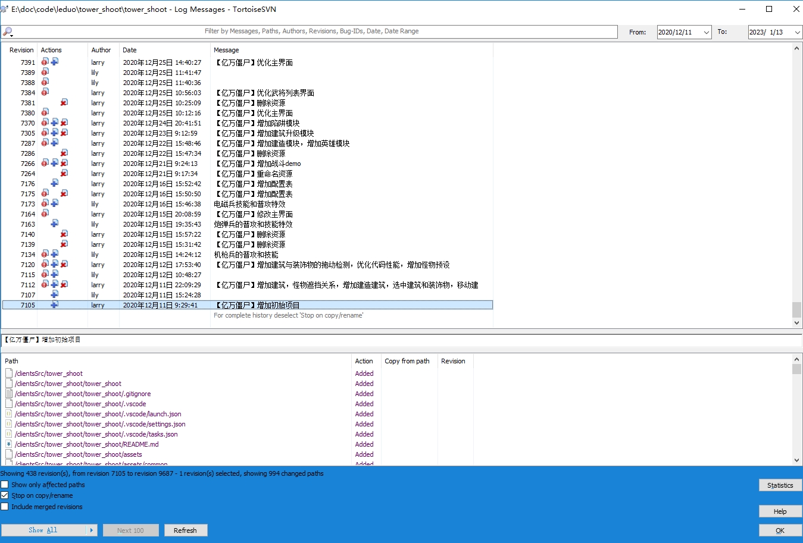Sort changed paths by Action column header
803x543 pixels.
(x=364, y=361)
